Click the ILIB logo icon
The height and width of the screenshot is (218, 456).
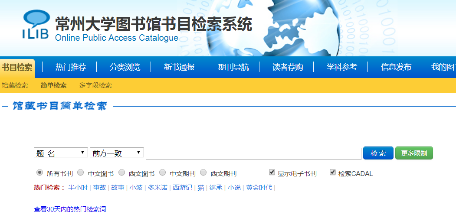pyautogui.click(x=36, y=24)
